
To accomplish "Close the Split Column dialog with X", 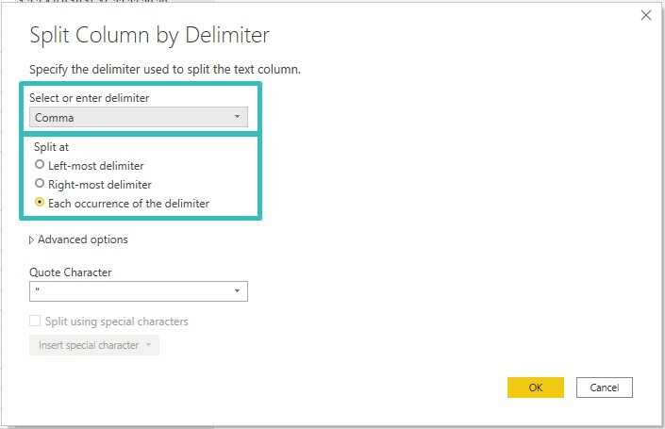I will coord(646,16).
